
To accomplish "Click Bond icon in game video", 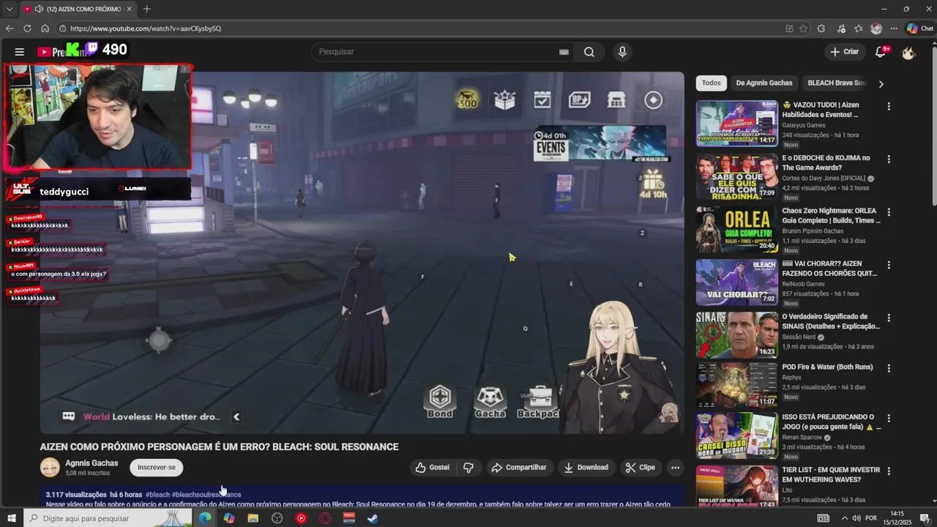I will click(x=439, y=401).
